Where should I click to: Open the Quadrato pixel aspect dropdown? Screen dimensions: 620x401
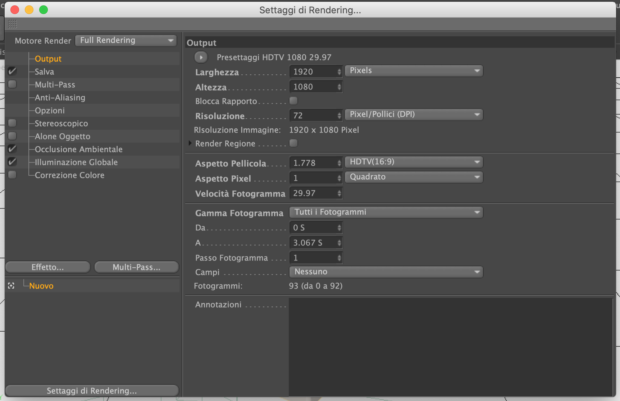[x=414, y=177]
